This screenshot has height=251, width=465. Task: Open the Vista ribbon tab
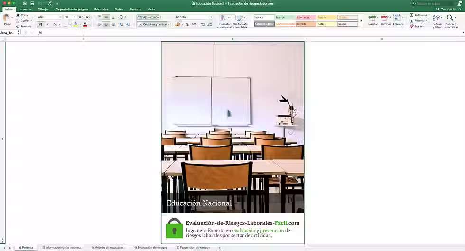pyautogui.click(x=151, y=9)
